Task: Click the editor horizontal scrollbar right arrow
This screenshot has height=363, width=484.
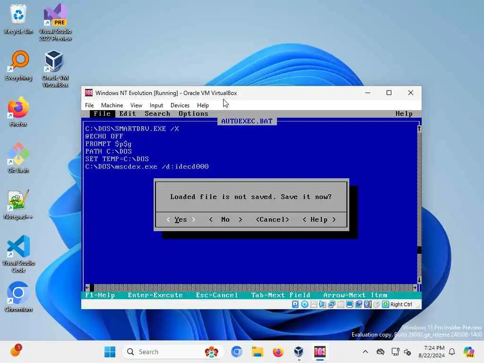Action: coord(415,288)
